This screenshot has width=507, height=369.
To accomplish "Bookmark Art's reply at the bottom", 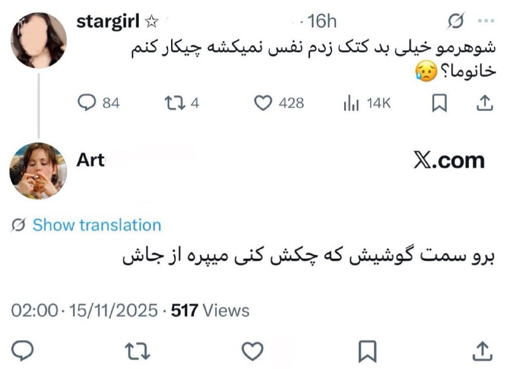I will 368,349.
